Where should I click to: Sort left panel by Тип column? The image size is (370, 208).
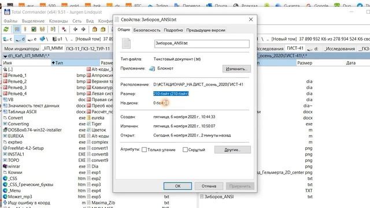pos(75,63)
